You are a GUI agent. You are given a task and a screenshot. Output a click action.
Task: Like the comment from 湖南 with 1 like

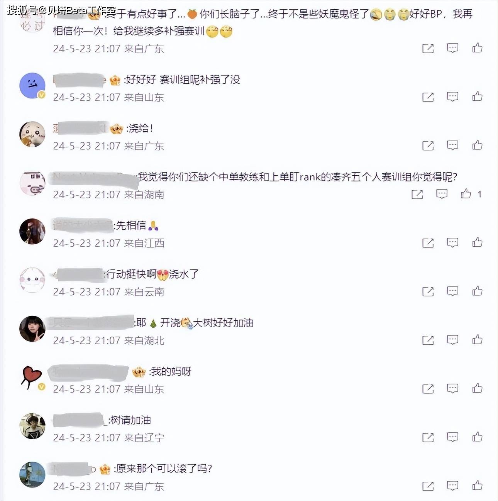tap(466, 193)
